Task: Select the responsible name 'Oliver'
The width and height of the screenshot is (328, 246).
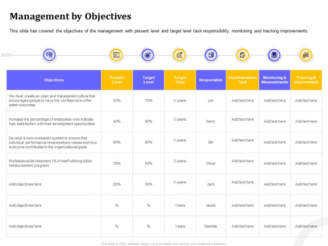Action: point(211,163)
